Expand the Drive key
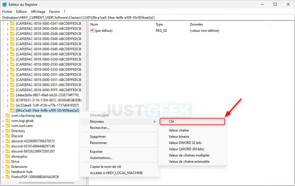This screenshot has height=186, width=295. click(x=3, y=162)
